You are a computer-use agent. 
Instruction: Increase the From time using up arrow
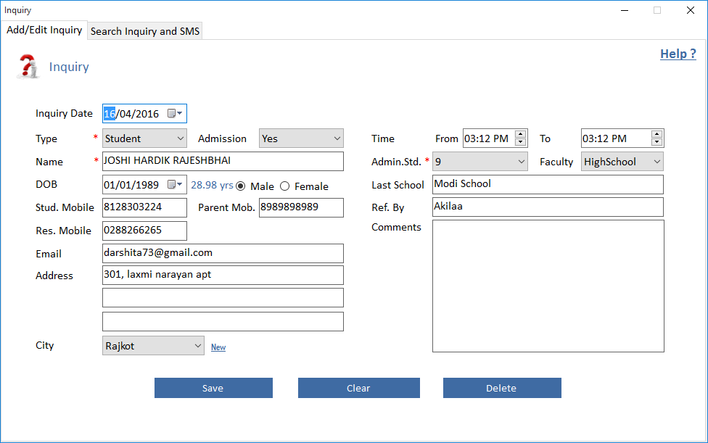click(520, 134)
